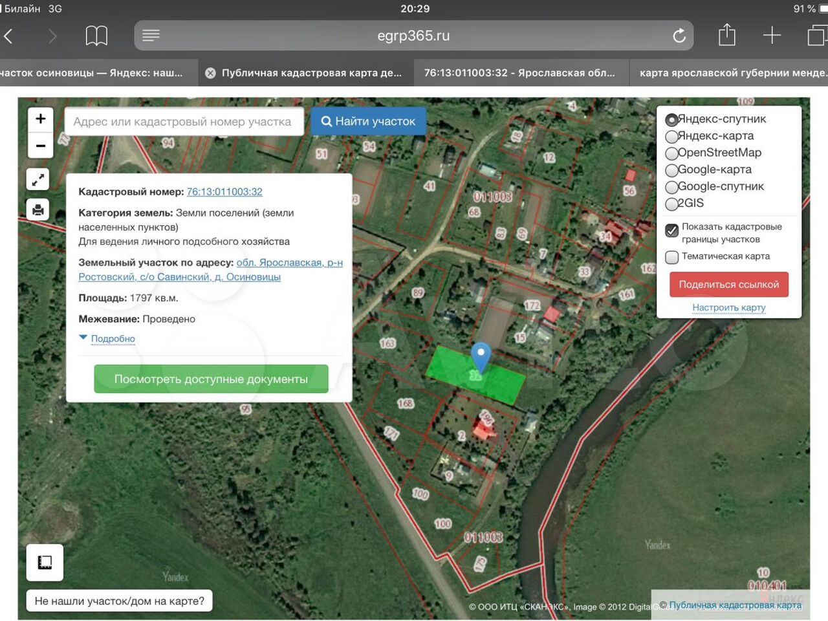The width and height of the screenshot is (828, 621).
Task: Open the обл. Ярославская address link
Action: point(211,270)
